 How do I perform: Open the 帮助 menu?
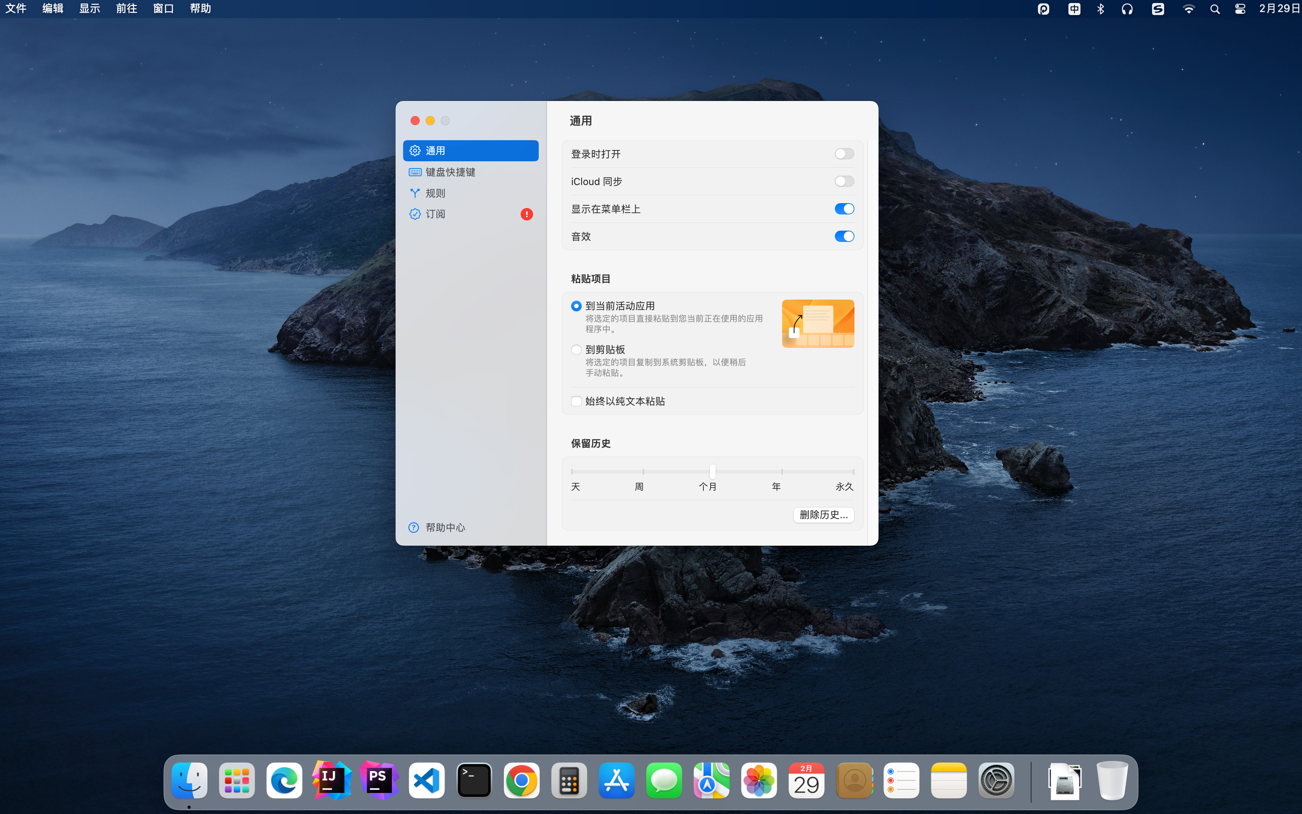pyautogui.click(x=200, y=9)
